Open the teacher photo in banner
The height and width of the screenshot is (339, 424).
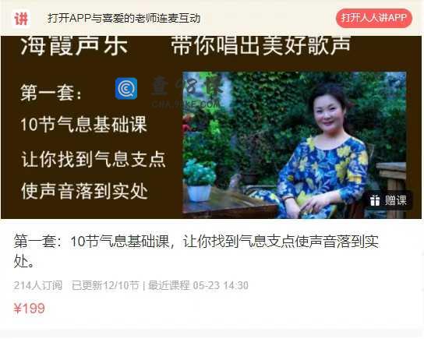(x=295, y=145)
